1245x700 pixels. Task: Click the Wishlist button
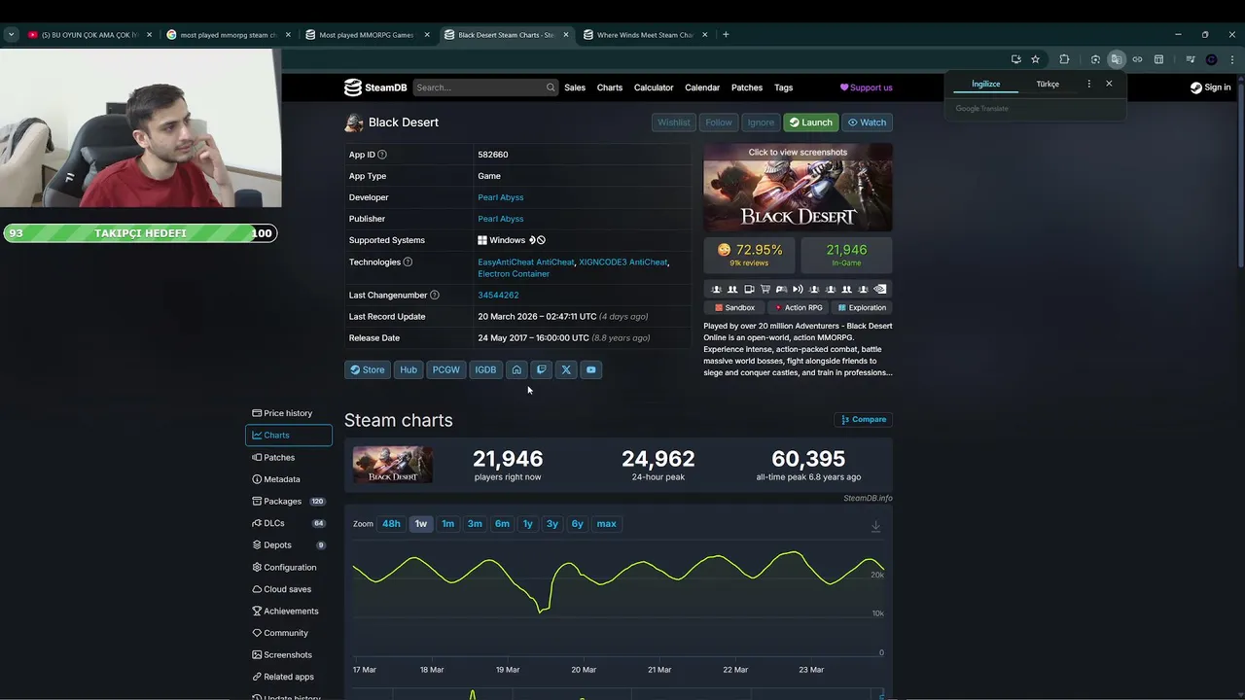[673, 122]
